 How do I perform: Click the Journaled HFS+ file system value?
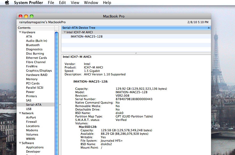click(x=112, y=141)
